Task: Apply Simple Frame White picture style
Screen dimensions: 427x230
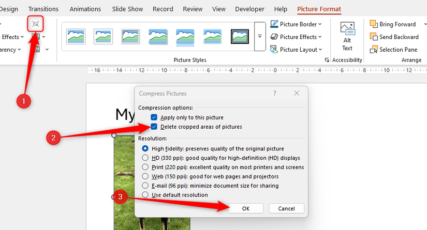Action: pyautogui.click(x=76, y=36)
